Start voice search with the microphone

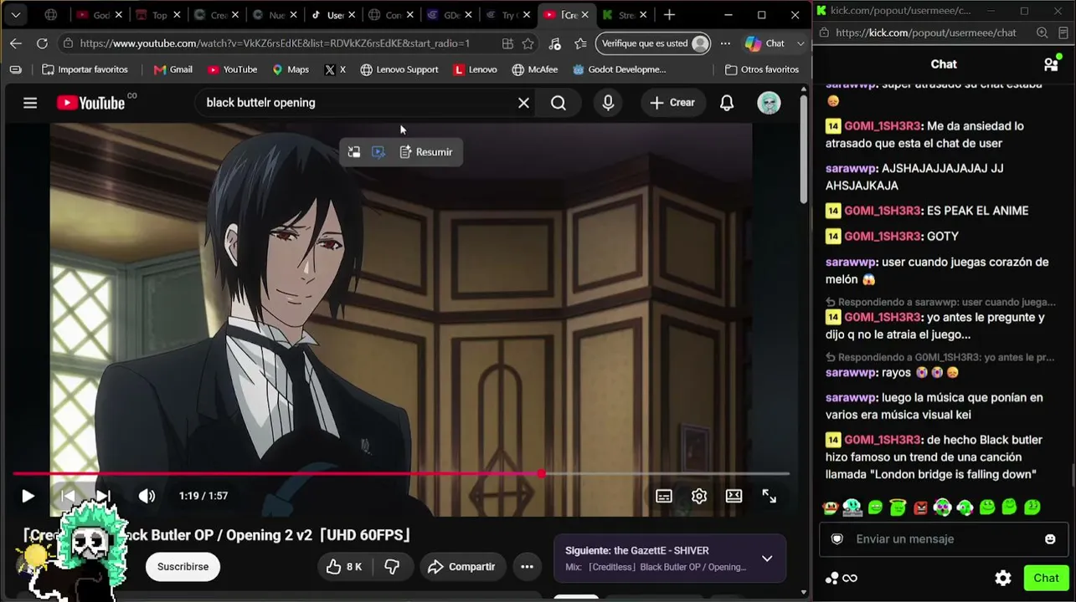[x=608, y=103]
